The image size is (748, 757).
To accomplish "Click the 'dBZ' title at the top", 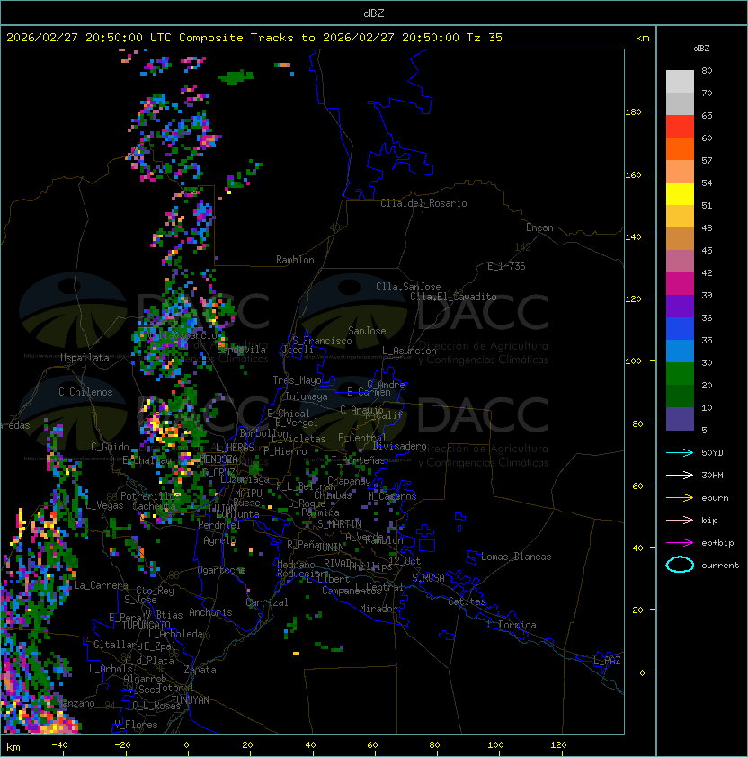I will [x=374, y=13].
